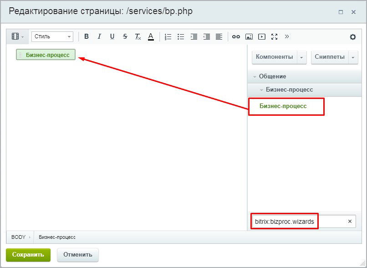Insert a hyperlink
Viewport: 367px width, 268px height.
pos(236,37)
